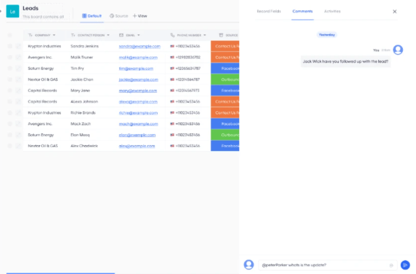This screenshot has width=416, height=274.
Task: Click the phone icon in Phone Number header
Action: tap(173, 35)
